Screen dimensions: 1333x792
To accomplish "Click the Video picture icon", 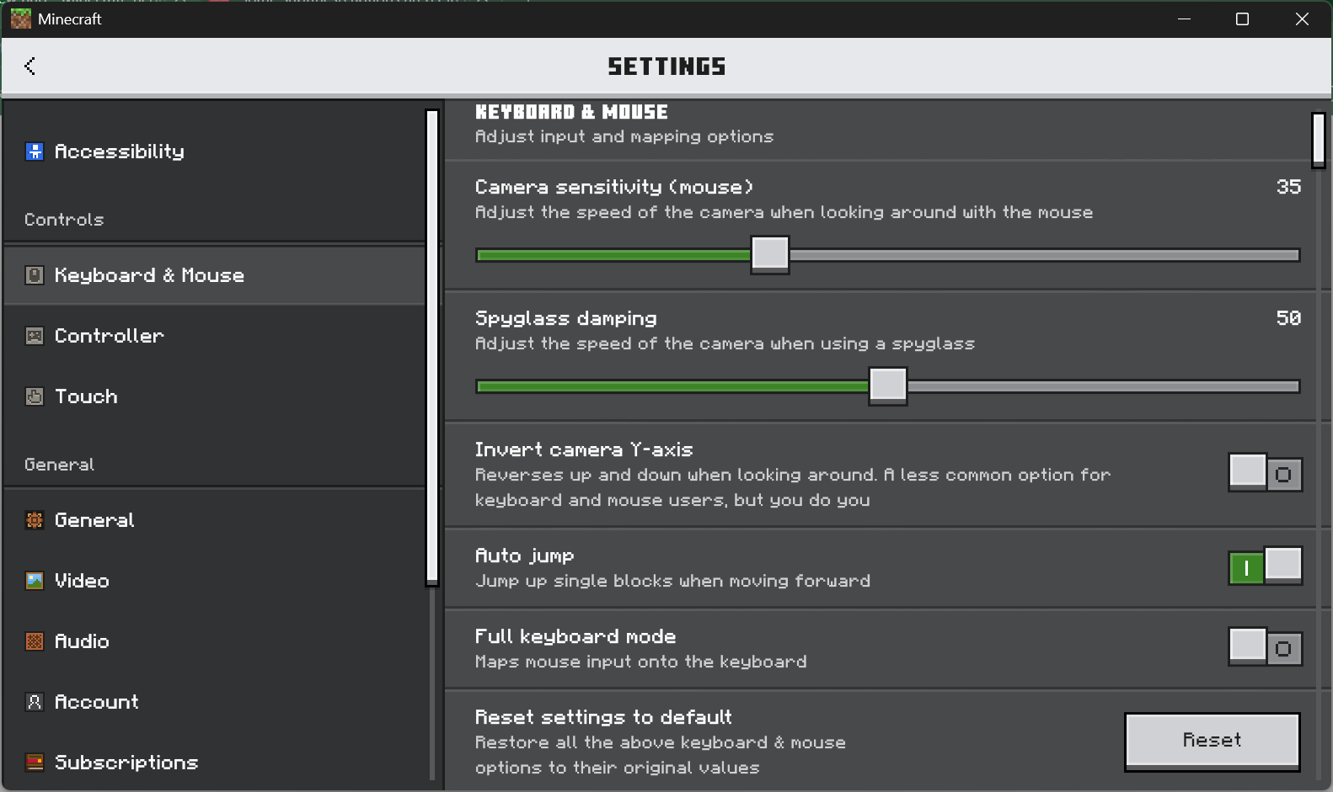I will (35, 581).
